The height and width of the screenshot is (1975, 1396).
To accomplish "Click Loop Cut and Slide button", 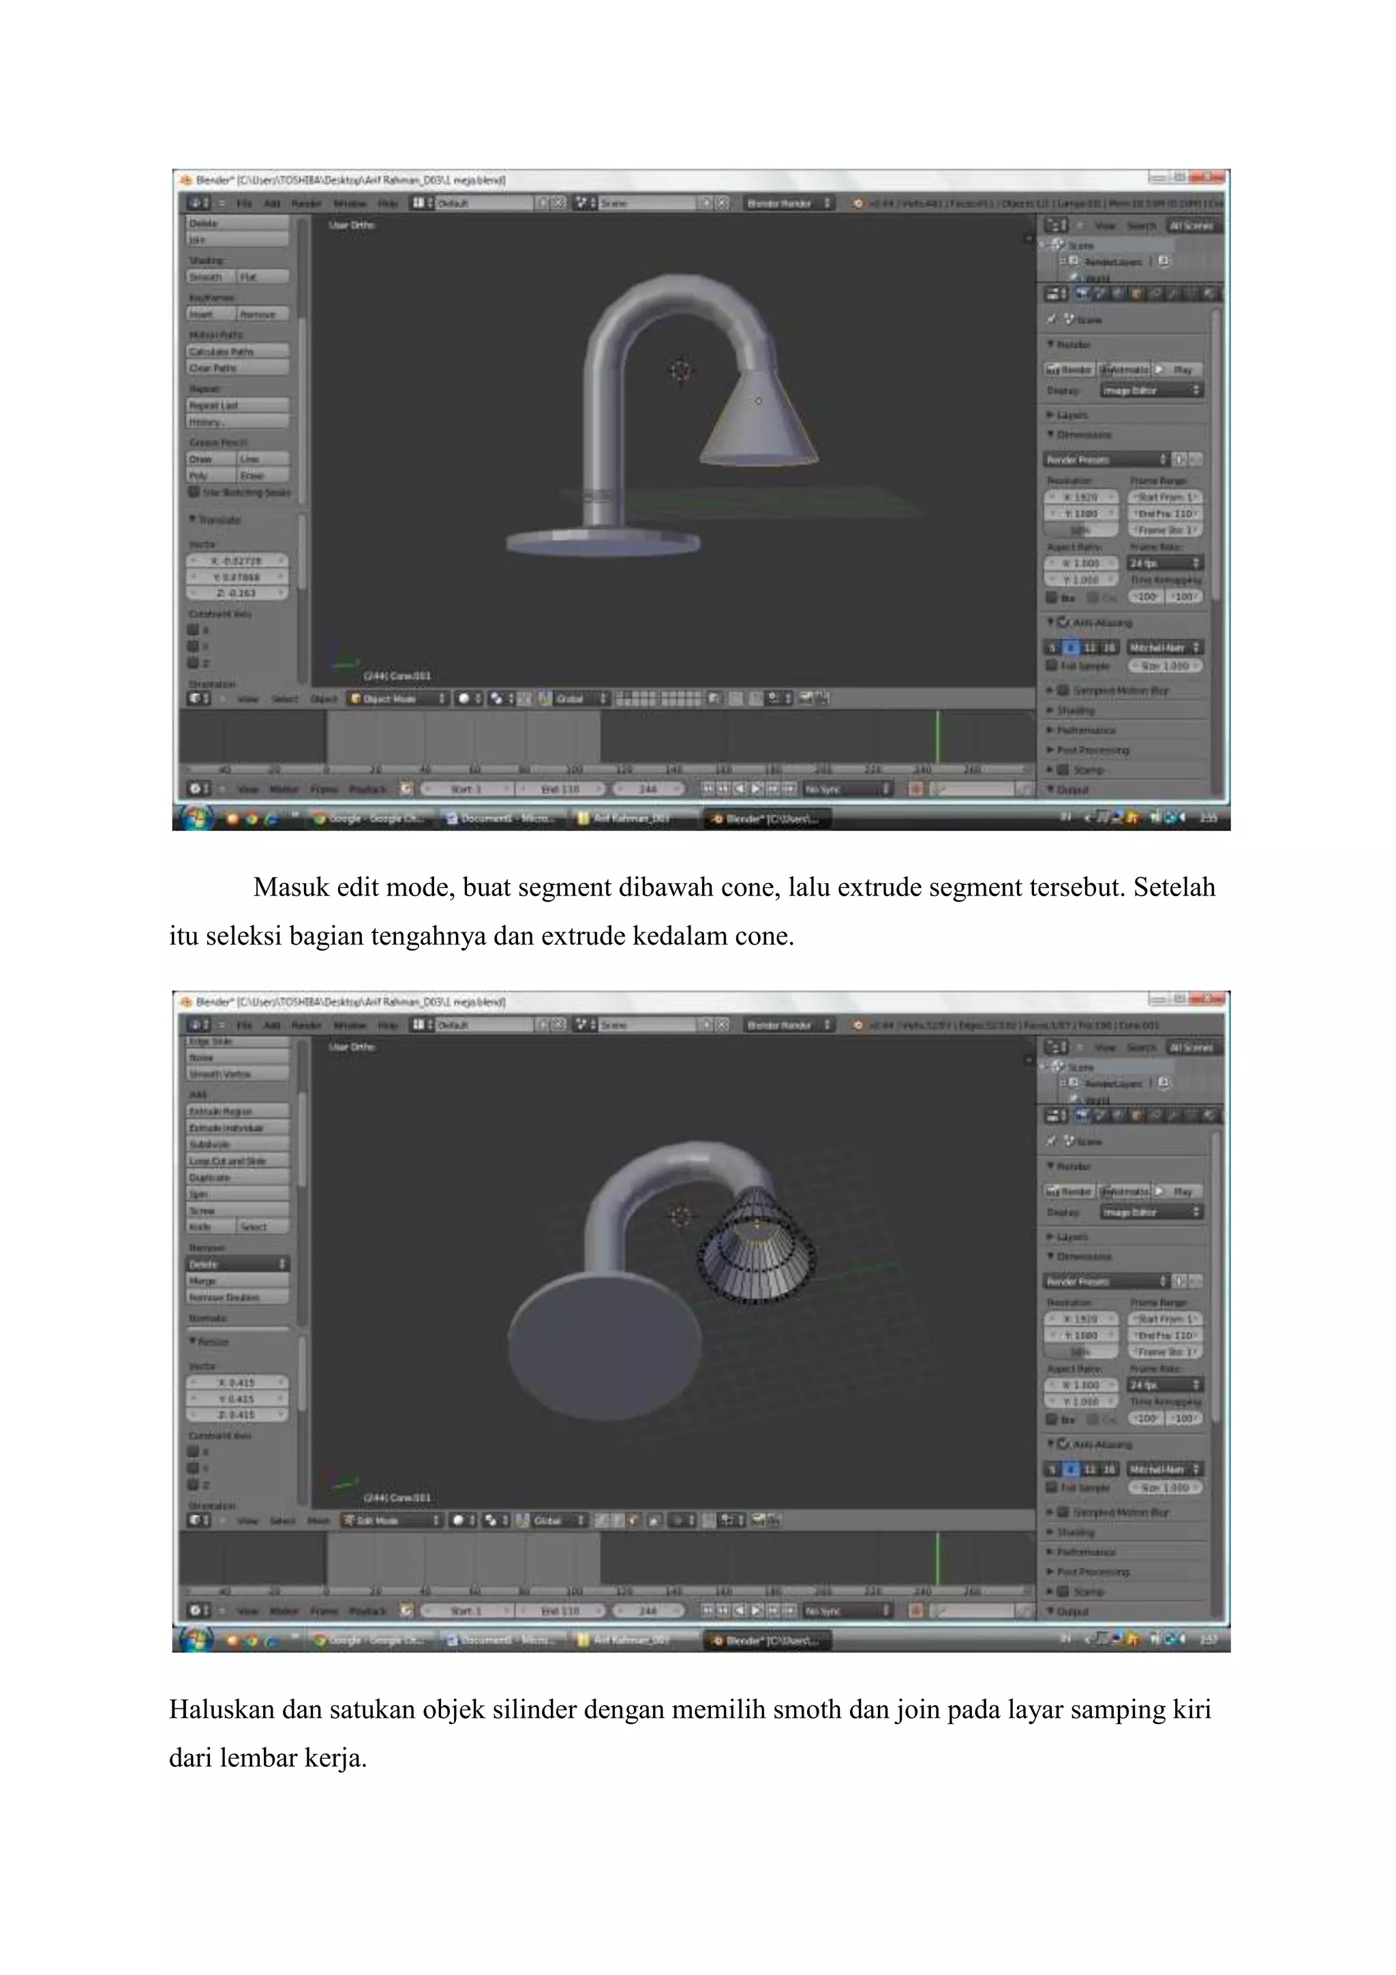I will 238,1161.
